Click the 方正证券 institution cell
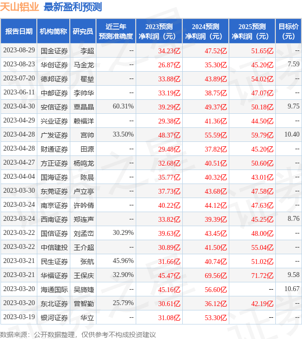 [54, 163]
